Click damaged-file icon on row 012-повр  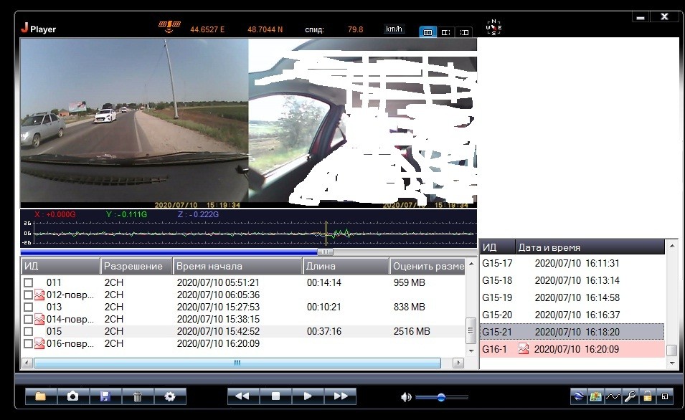tap(39, 295)
